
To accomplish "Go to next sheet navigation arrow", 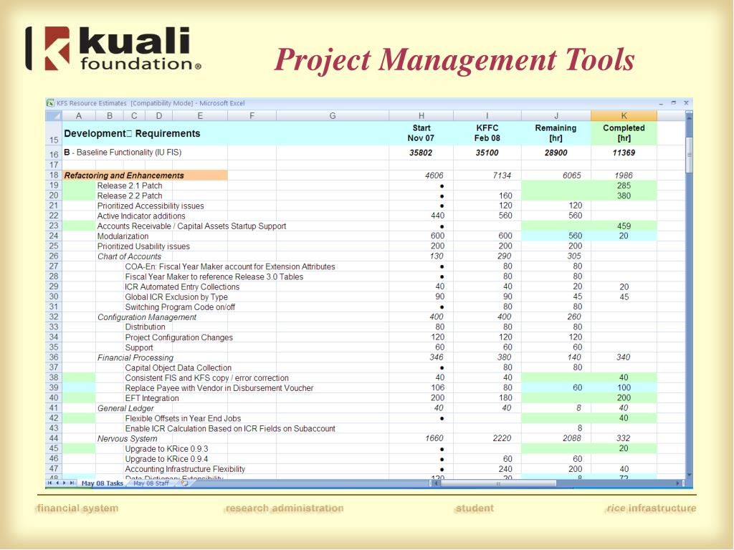I will (x=64, y=483).
